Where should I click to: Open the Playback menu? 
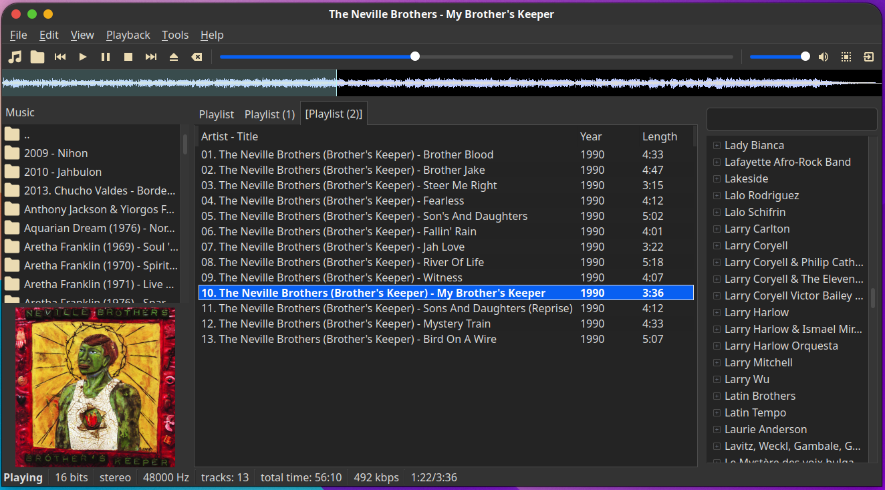click(128, 35)
